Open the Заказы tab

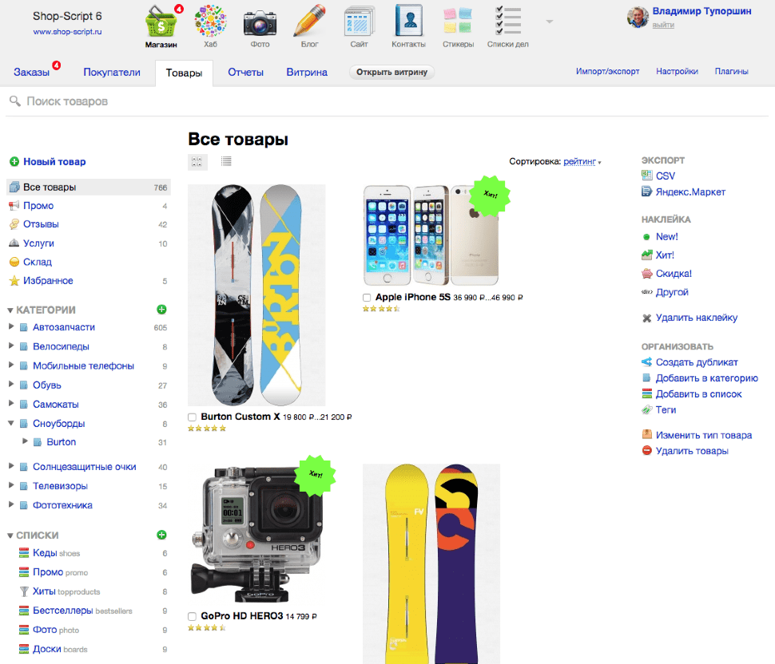click(x=32, y=73)
